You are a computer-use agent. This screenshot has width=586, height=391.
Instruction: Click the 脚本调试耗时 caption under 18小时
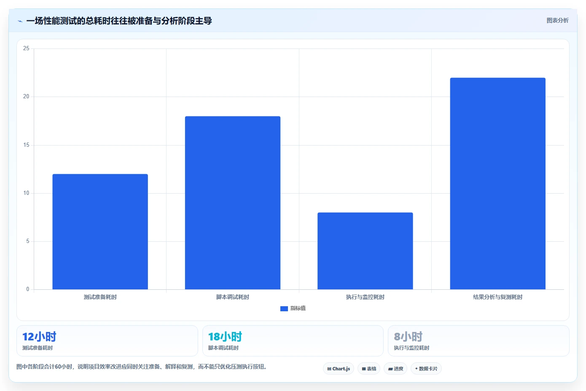[223, 348]
